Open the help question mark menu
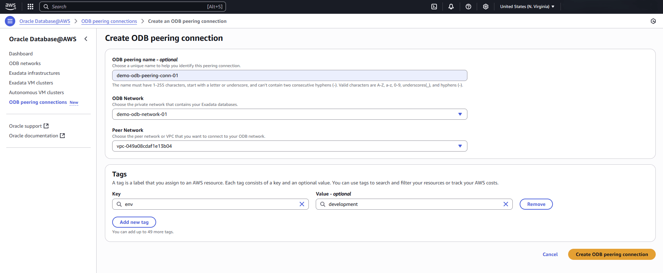 coord(468,7)
